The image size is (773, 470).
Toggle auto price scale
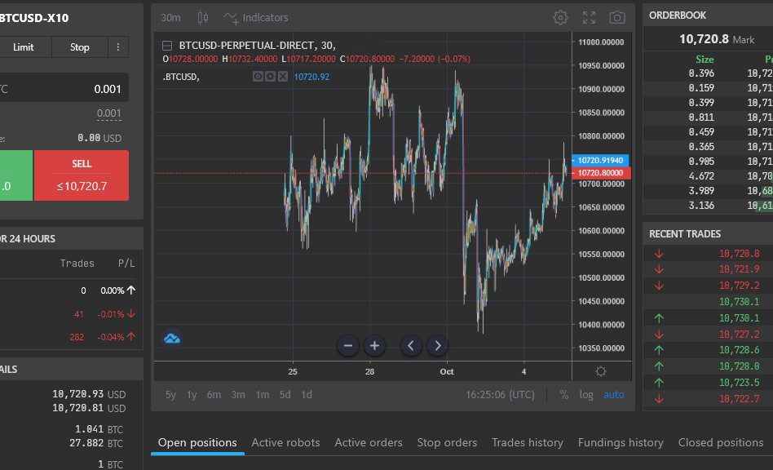(x=614, y=395)
